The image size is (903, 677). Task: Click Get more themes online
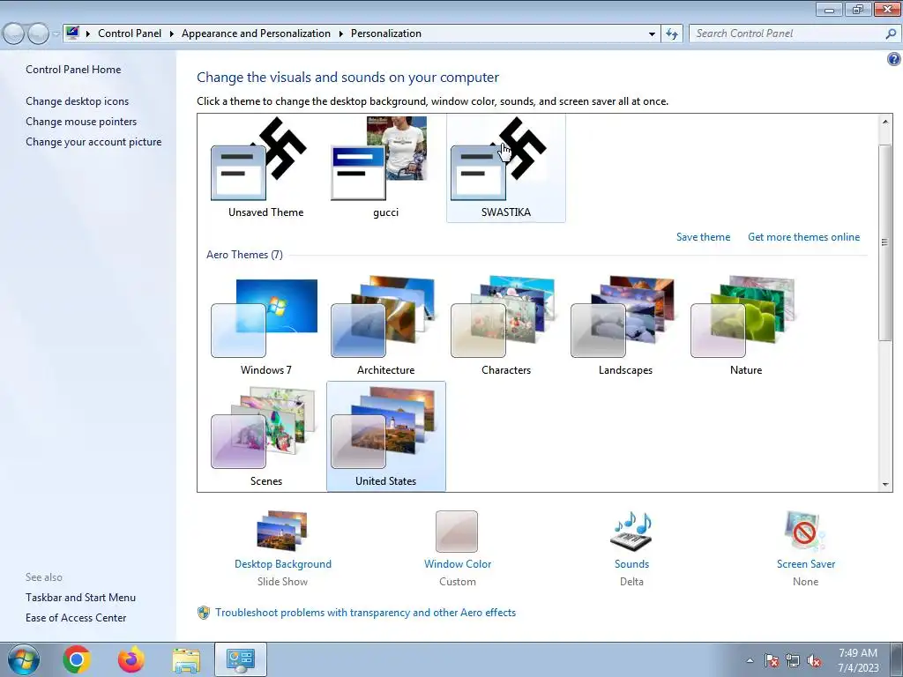click(x=803, y=237)
